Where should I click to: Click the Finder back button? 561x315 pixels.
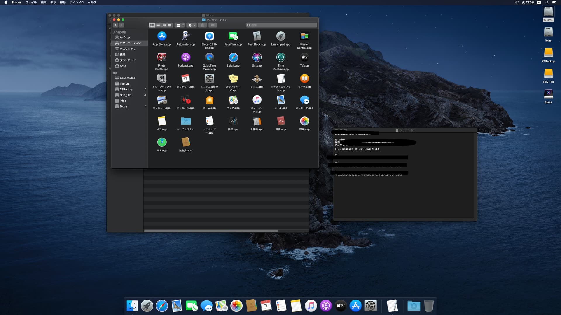116,25
